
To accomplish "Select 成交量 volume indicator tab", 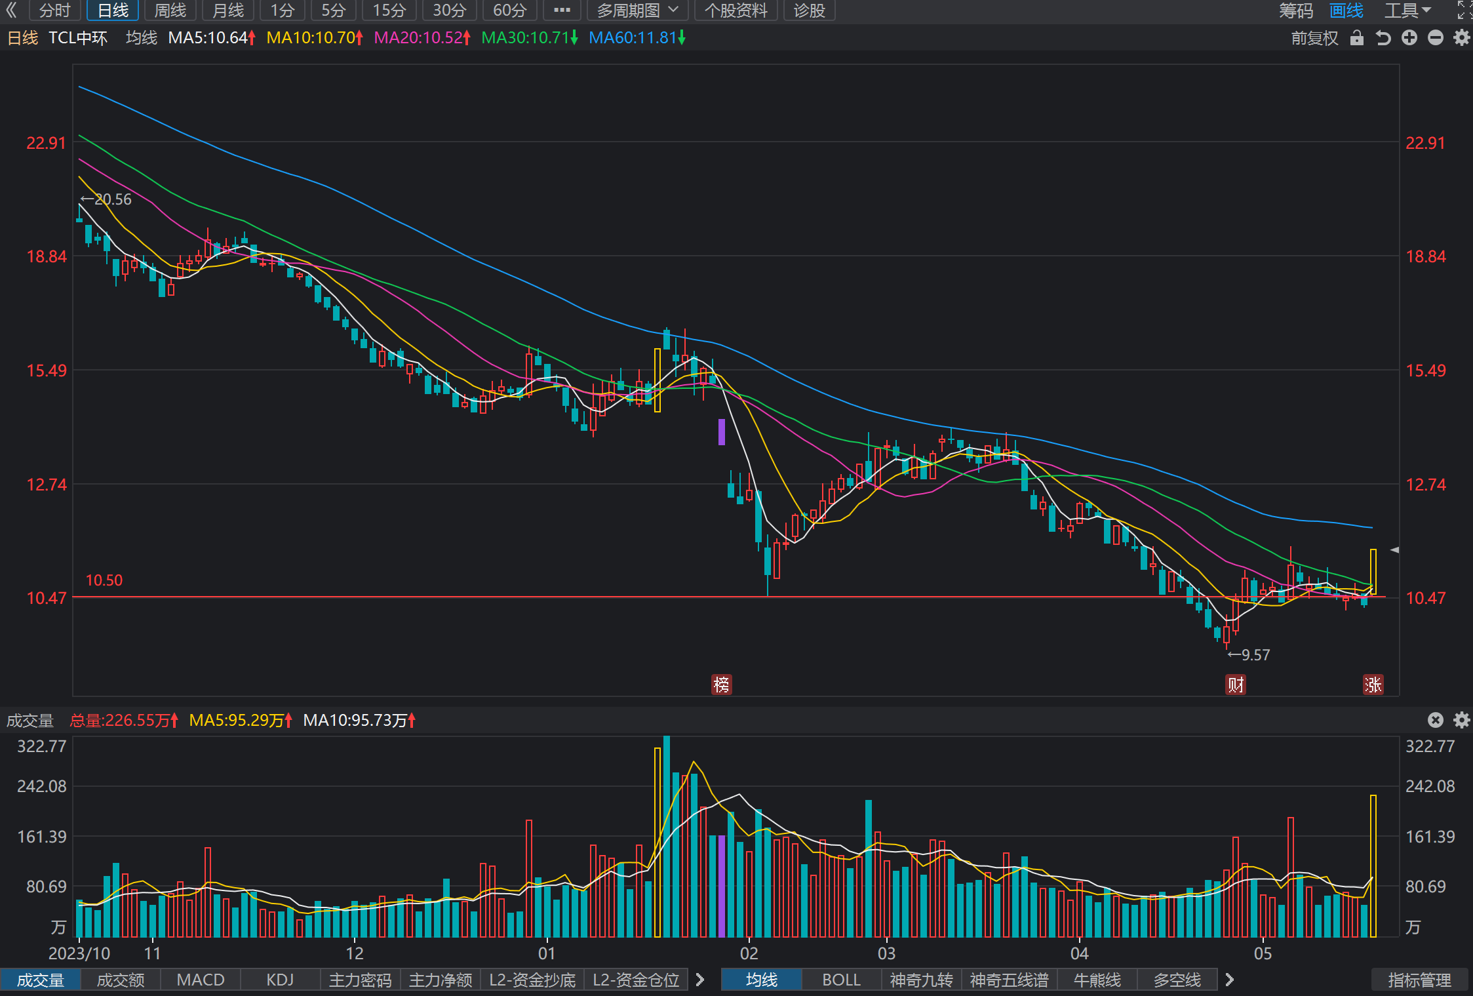I will [x=41, y=980].
